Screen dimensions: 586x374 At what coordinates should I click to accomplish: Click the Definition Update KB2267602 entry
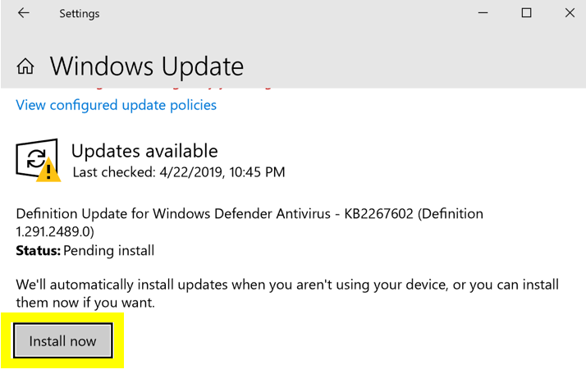pyautogui.click(x=250, y=222)
